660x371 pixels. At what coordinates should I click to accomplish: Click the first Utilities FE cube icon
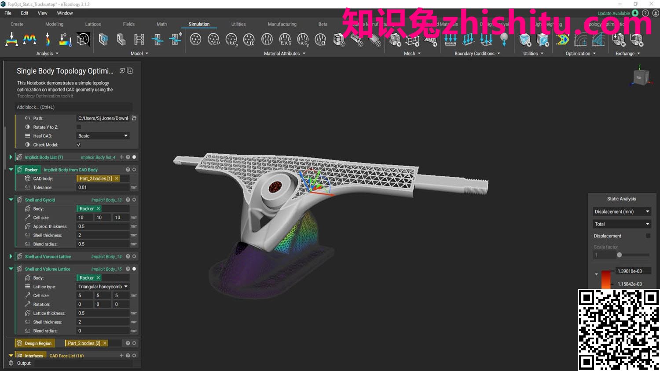click(x=524, y=40)
